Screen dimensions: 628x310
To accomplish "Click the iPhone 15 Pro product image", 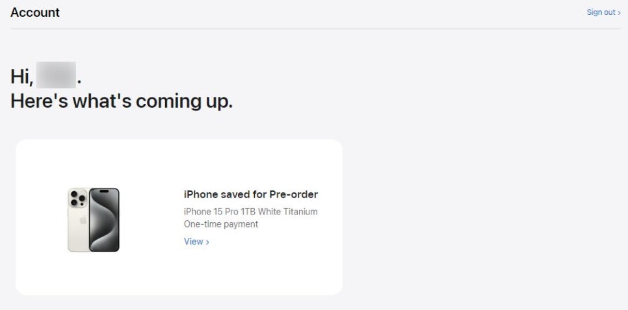I will click(94, 220).
